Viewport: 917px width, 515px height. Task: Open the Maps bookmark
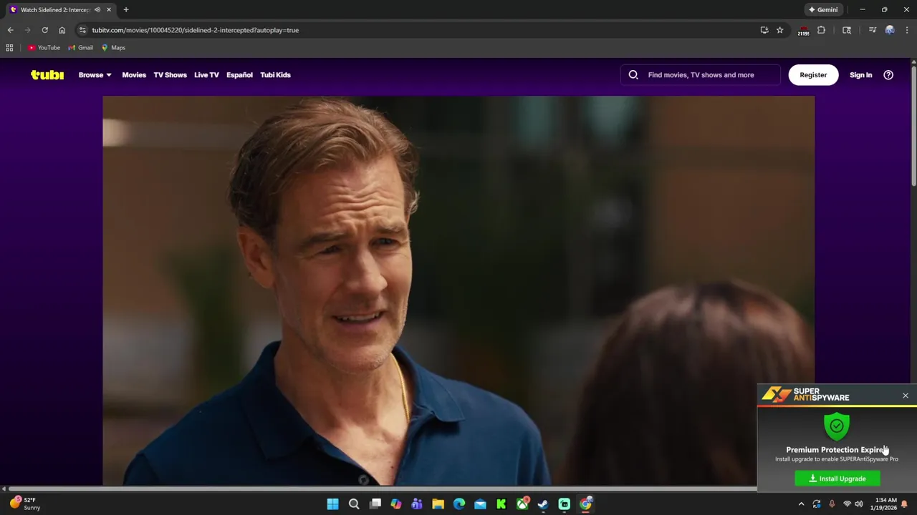pos(113,48)
